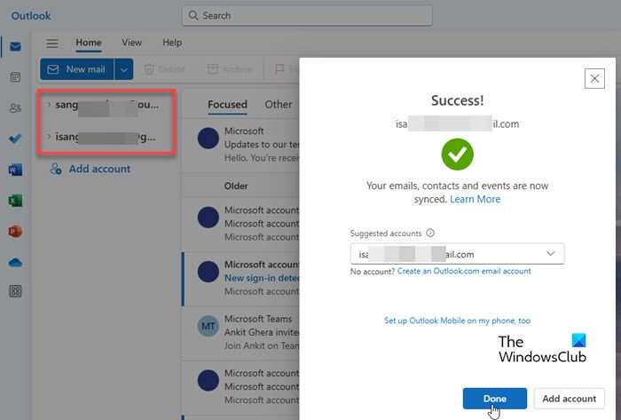
Task: Click the Outlook title text
Action: point(31,16)
